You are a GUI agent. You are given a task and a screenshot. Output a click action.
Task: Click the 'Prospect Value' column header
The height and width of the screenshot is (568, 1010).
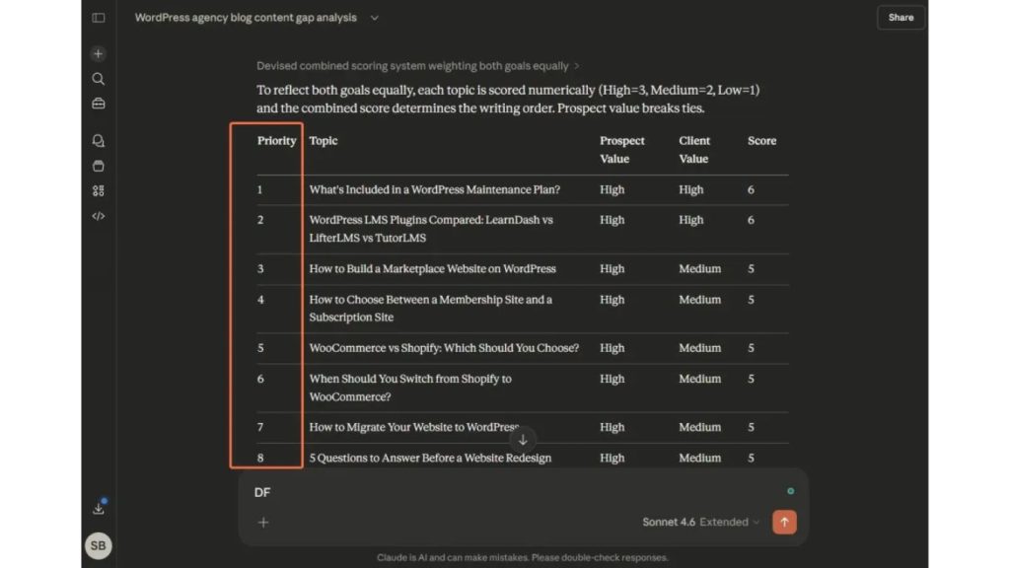[x=621, y=150]
